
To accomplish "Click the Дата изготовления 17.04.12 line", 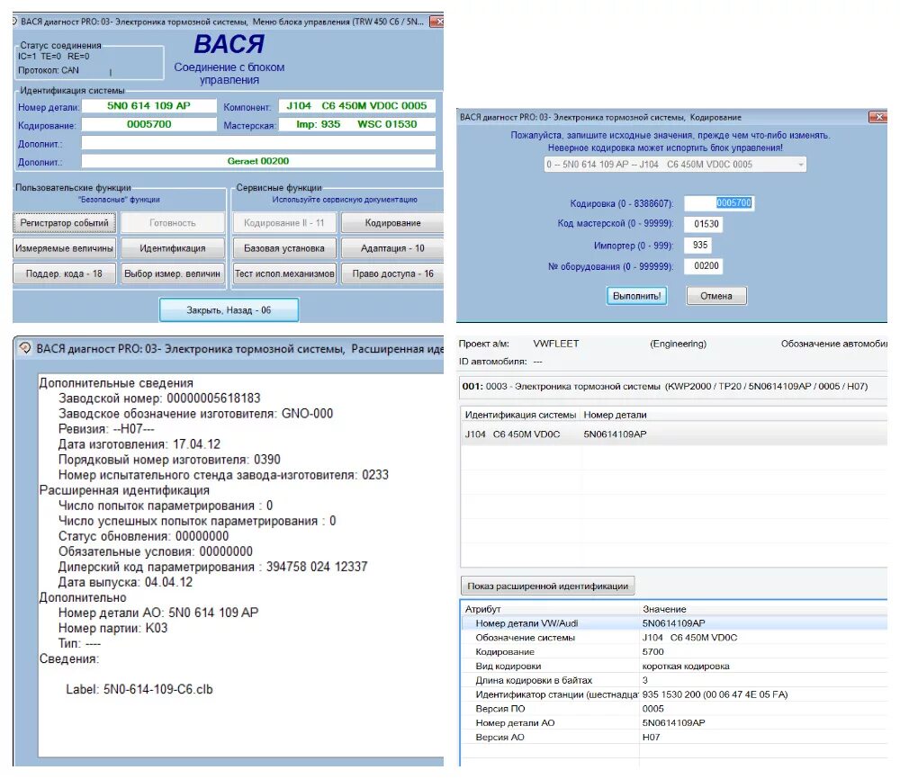I will [x=139, y=444].
